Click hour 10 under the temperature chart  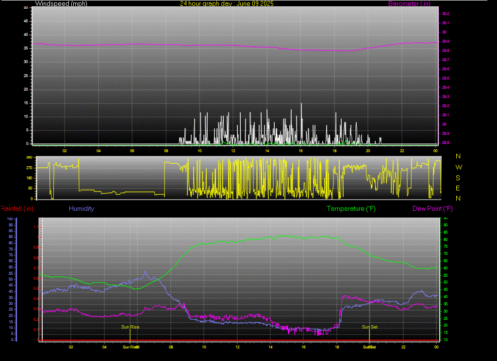[204, 347]
